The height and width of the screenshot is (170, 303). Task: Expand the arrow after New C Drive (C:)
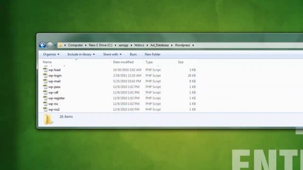click(116, 45)
